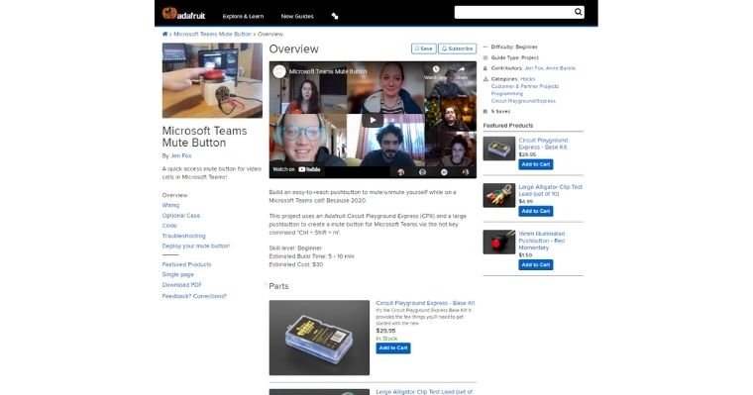Open contributor Jen Fox link
Screen dimensions: 753x395
click(533, 68)
